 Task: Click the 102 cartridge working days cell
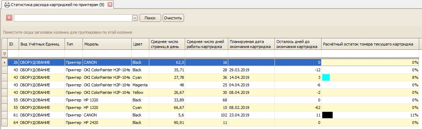pyautogui.click(x=206, y=115)
